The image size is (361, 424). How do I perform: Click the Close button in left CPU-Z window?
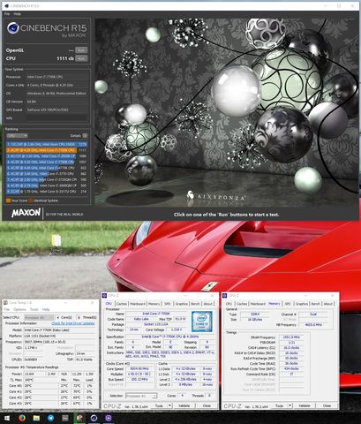pos(207,405)
